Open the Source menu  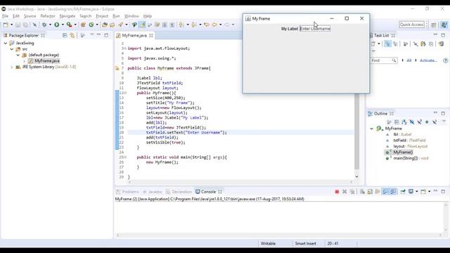point(30,16)
